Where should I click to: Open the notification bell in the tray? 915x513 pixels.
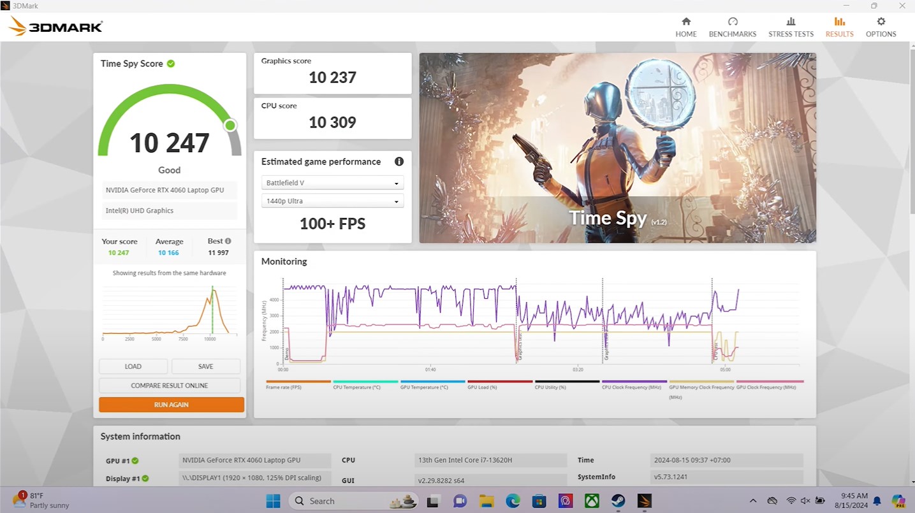[877, 501]
